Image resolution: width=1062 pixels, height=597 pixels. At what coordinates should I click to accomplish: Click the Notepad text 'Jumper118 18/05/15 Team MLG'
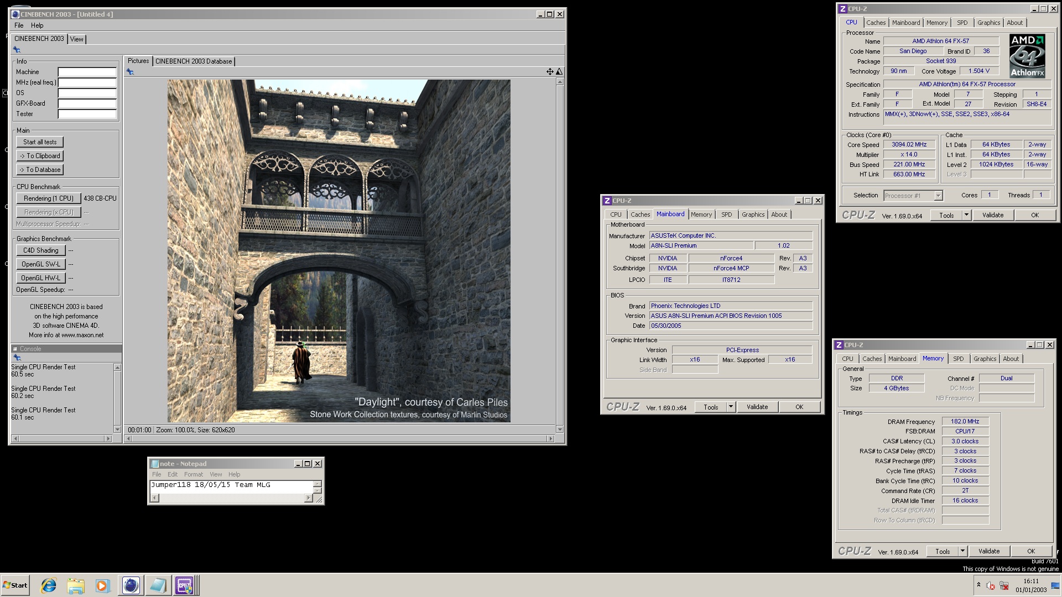(x=211, y=485)
